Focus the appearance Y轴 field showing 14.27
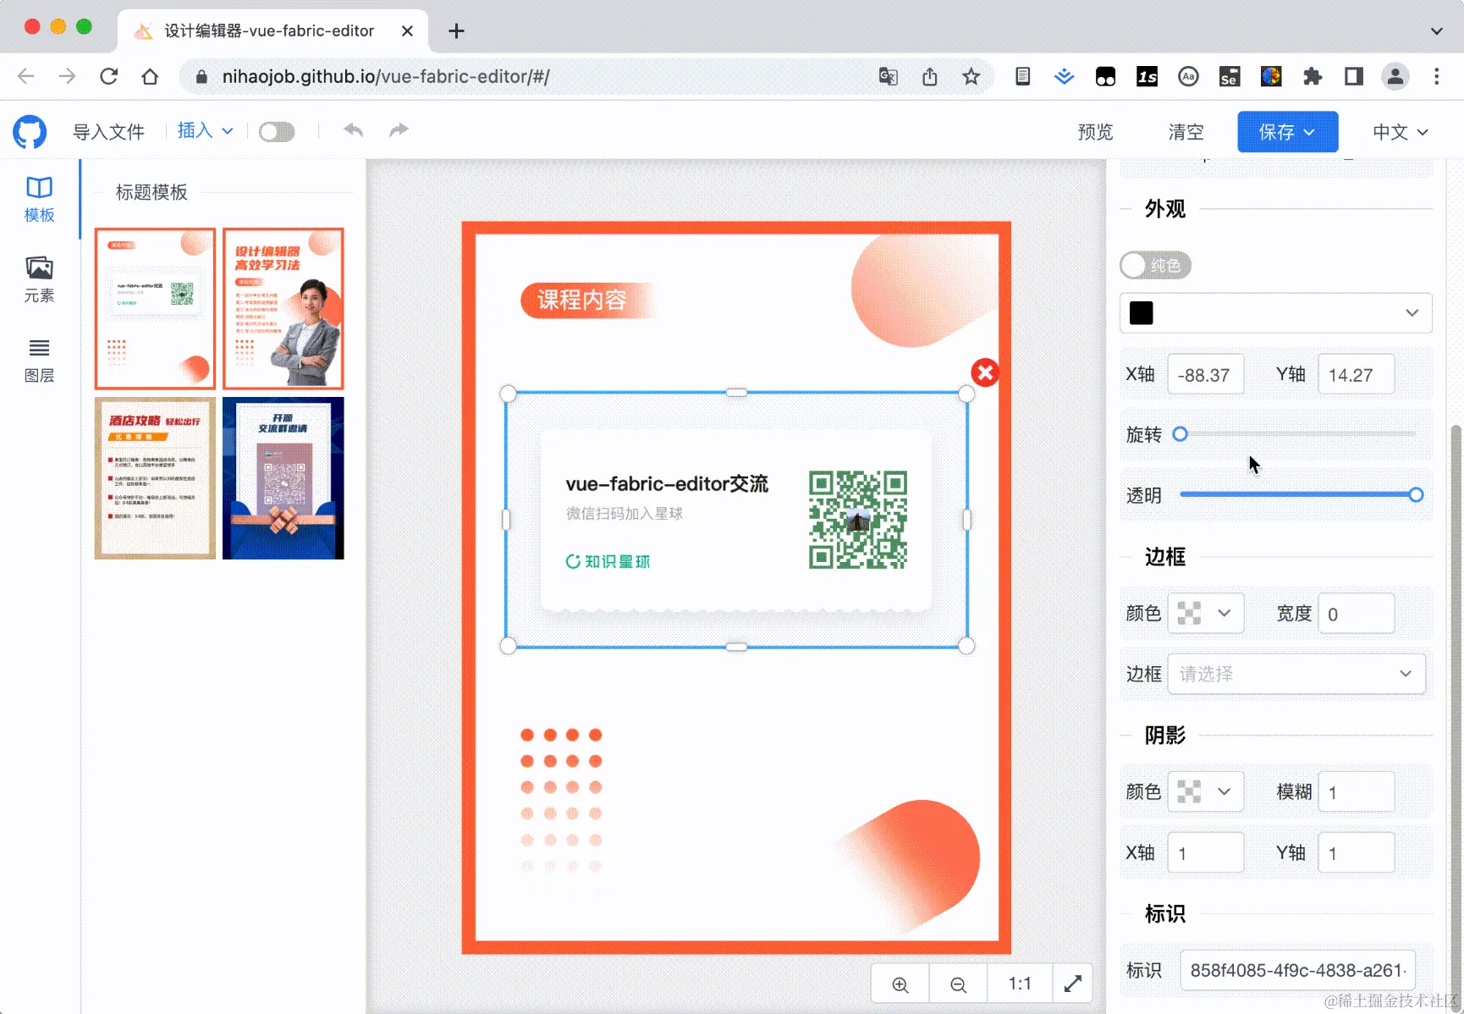 tap(1356, 375)
